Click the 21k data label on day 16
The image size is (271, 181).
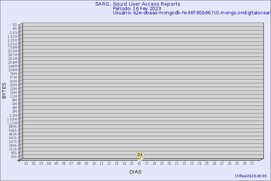[140, 155]
